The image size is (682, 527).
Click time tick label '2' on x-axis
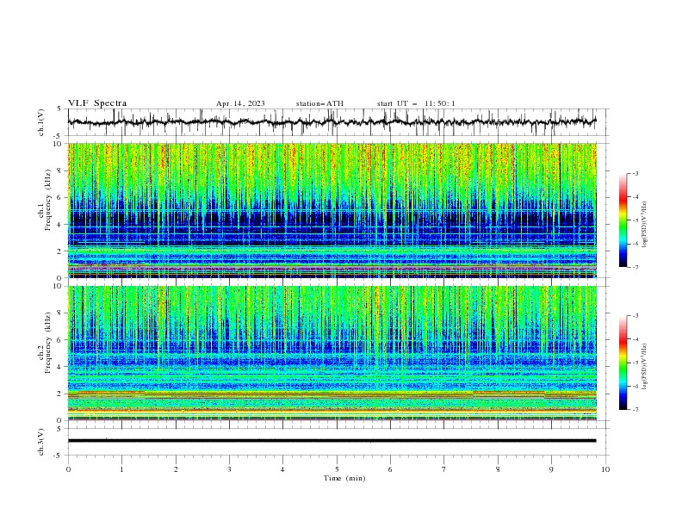(176, 469)
